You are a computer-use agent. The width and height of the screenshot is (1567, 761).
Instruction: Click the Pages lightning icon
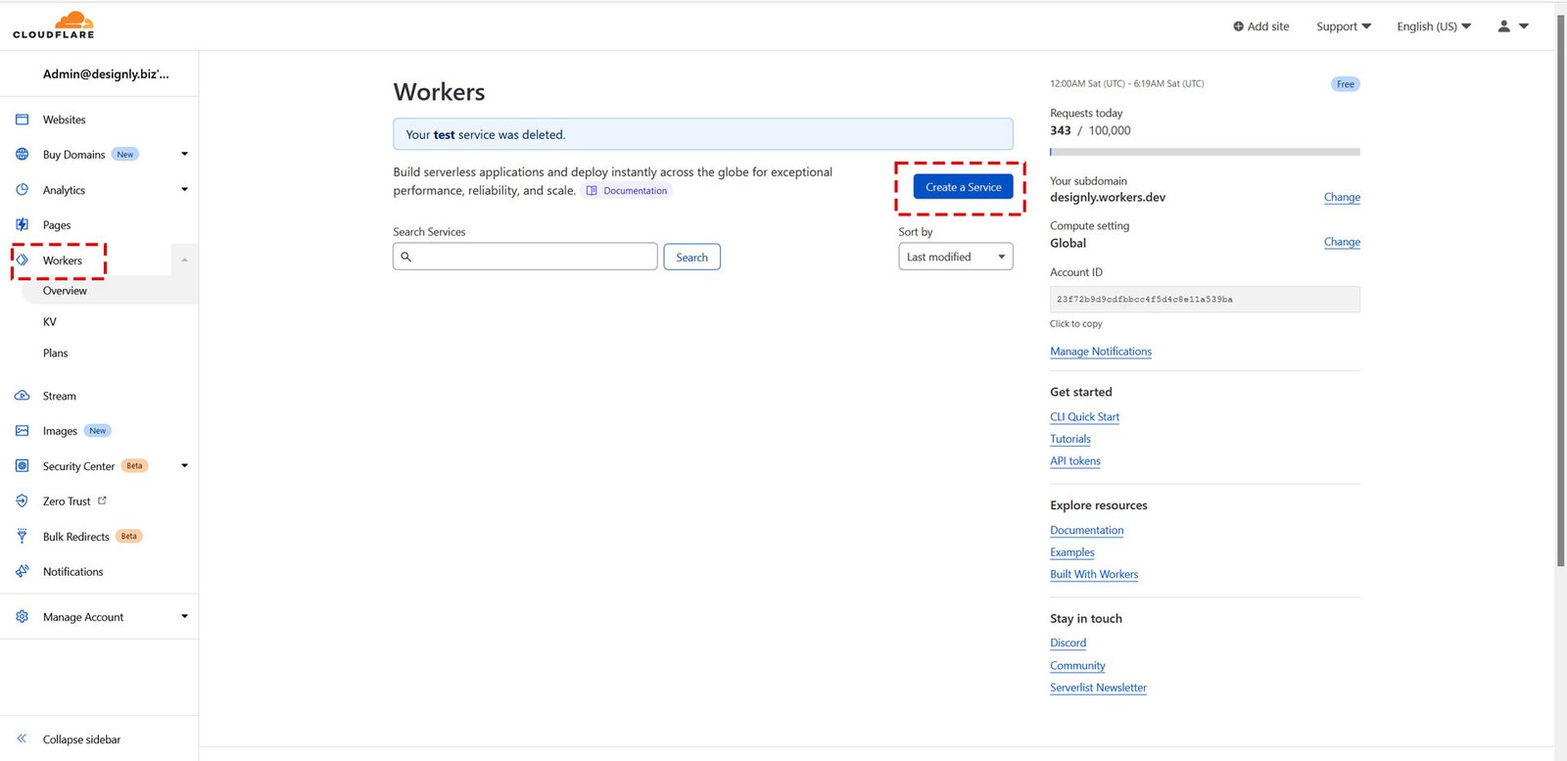[23, 225]
